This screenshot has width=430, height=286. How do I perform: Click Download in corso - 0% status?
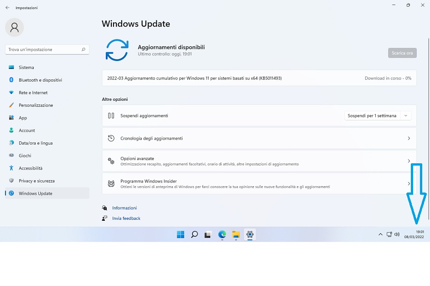(388, 78)
